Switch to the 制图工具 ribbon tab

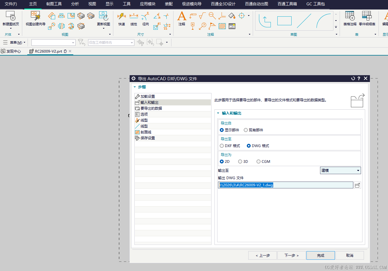click(x=54, y=4)
